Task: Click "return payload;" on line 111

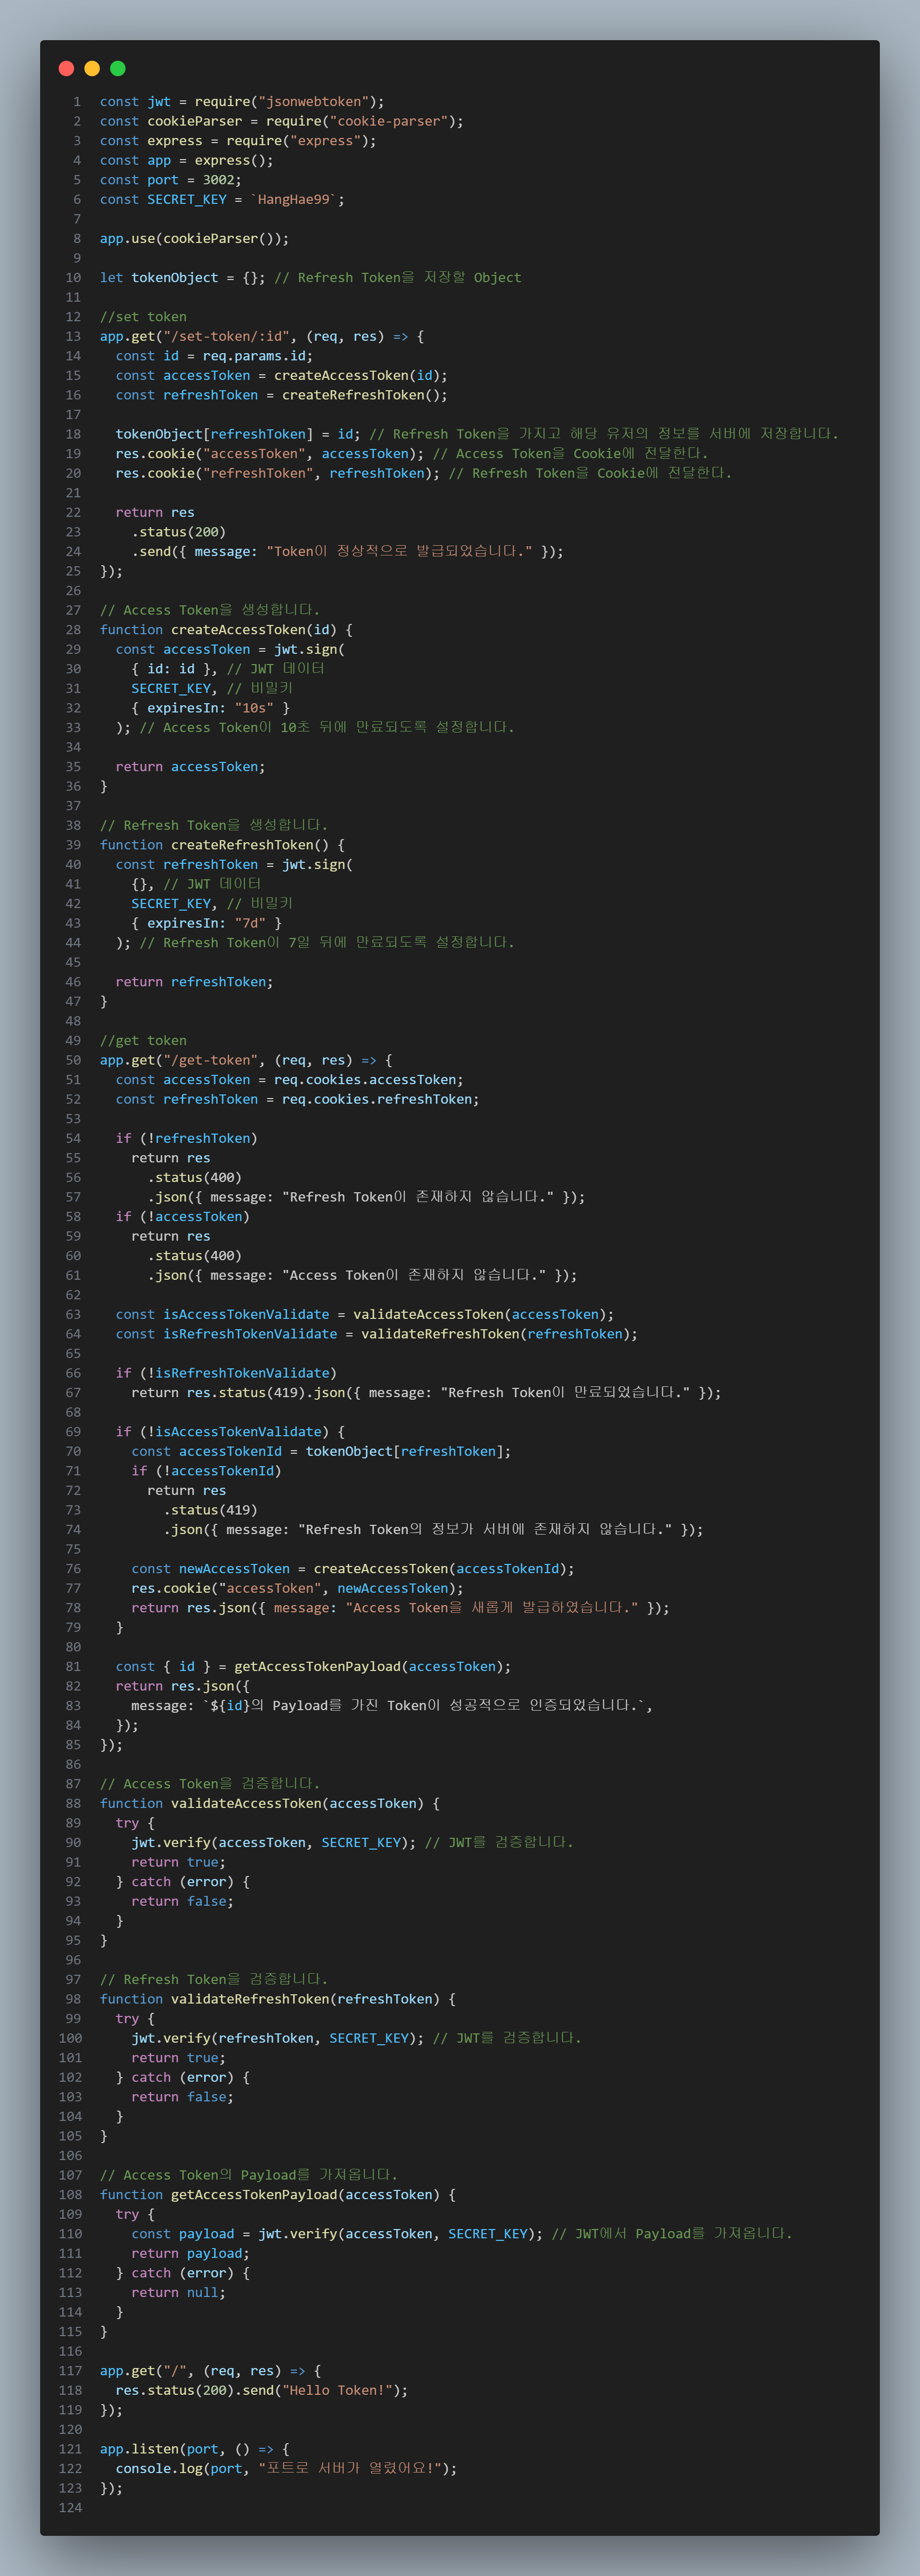Action: click(190, 2254)
